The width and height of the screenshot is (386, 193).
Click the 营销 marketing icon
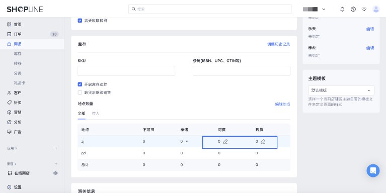(10, 113)
